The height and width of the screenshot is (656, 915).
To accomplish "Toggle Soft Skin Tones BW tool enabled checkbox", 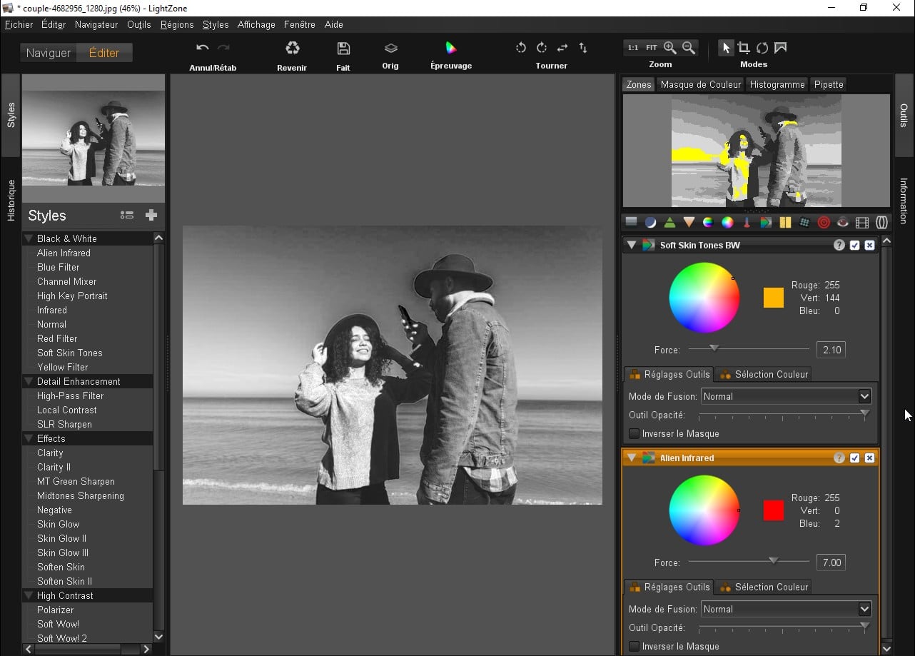I will pos(855,245).
